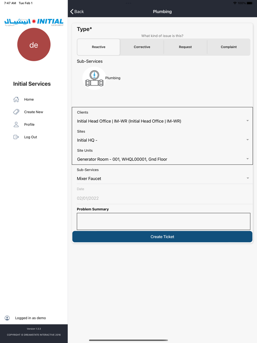Expand the Mixer Faucet sub-services dropdown

(x=162, y=178)
